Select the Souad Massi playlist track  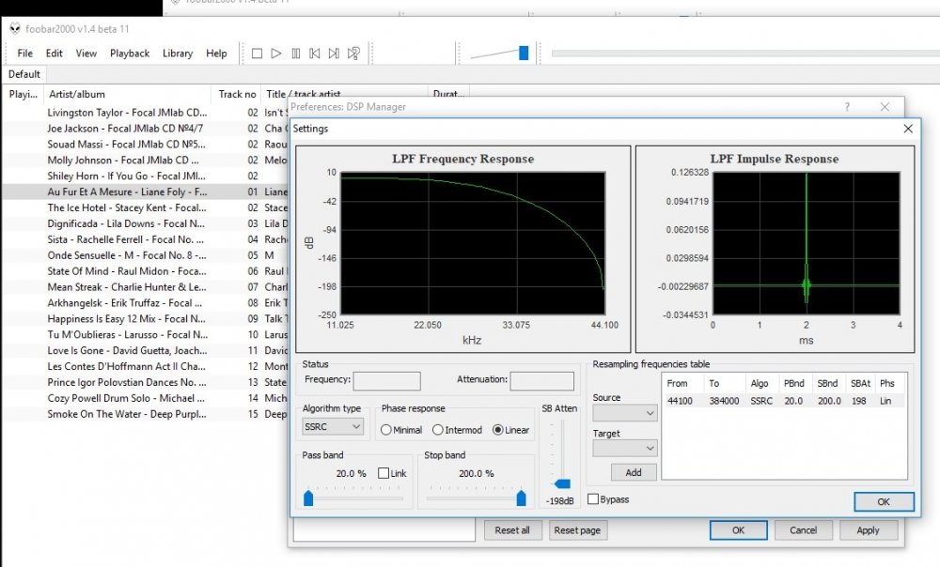pyautogui.click(x=146, y=145)
